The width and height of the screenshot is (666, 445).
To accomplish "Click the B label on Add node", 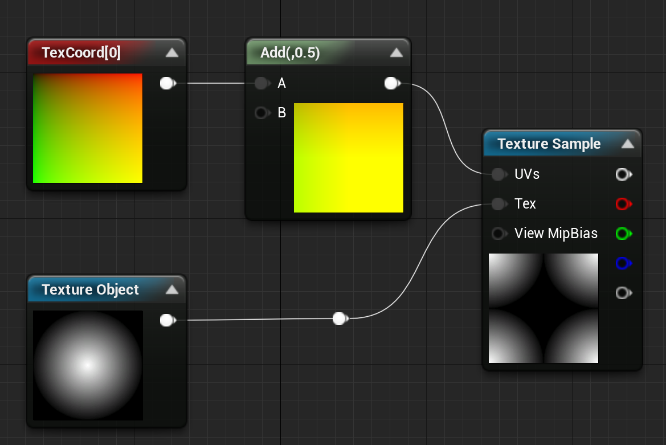I will click(281, 113).
